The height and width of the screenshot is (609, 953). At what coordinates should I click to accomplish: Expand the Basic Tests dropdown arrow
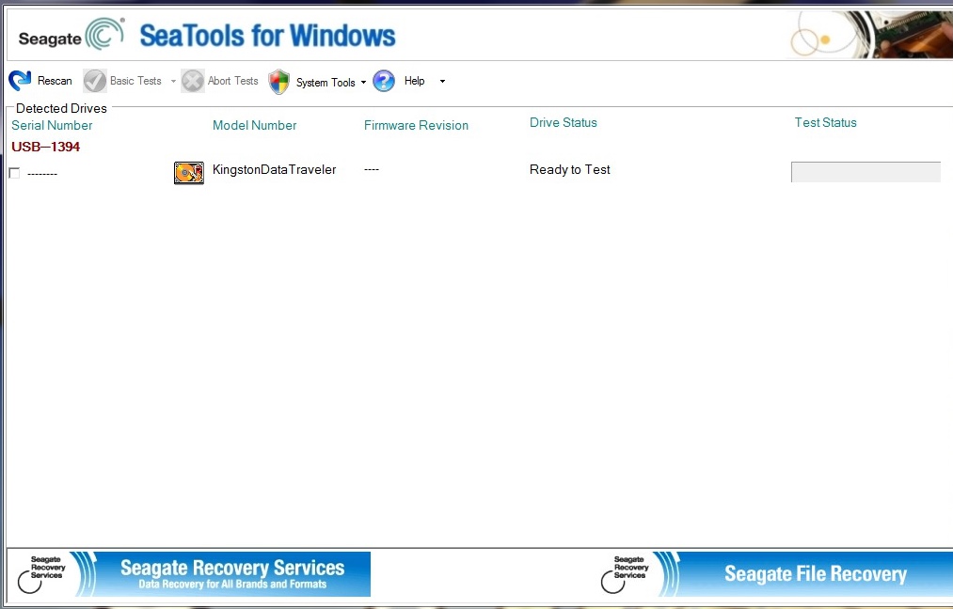[x=173, y=82]
